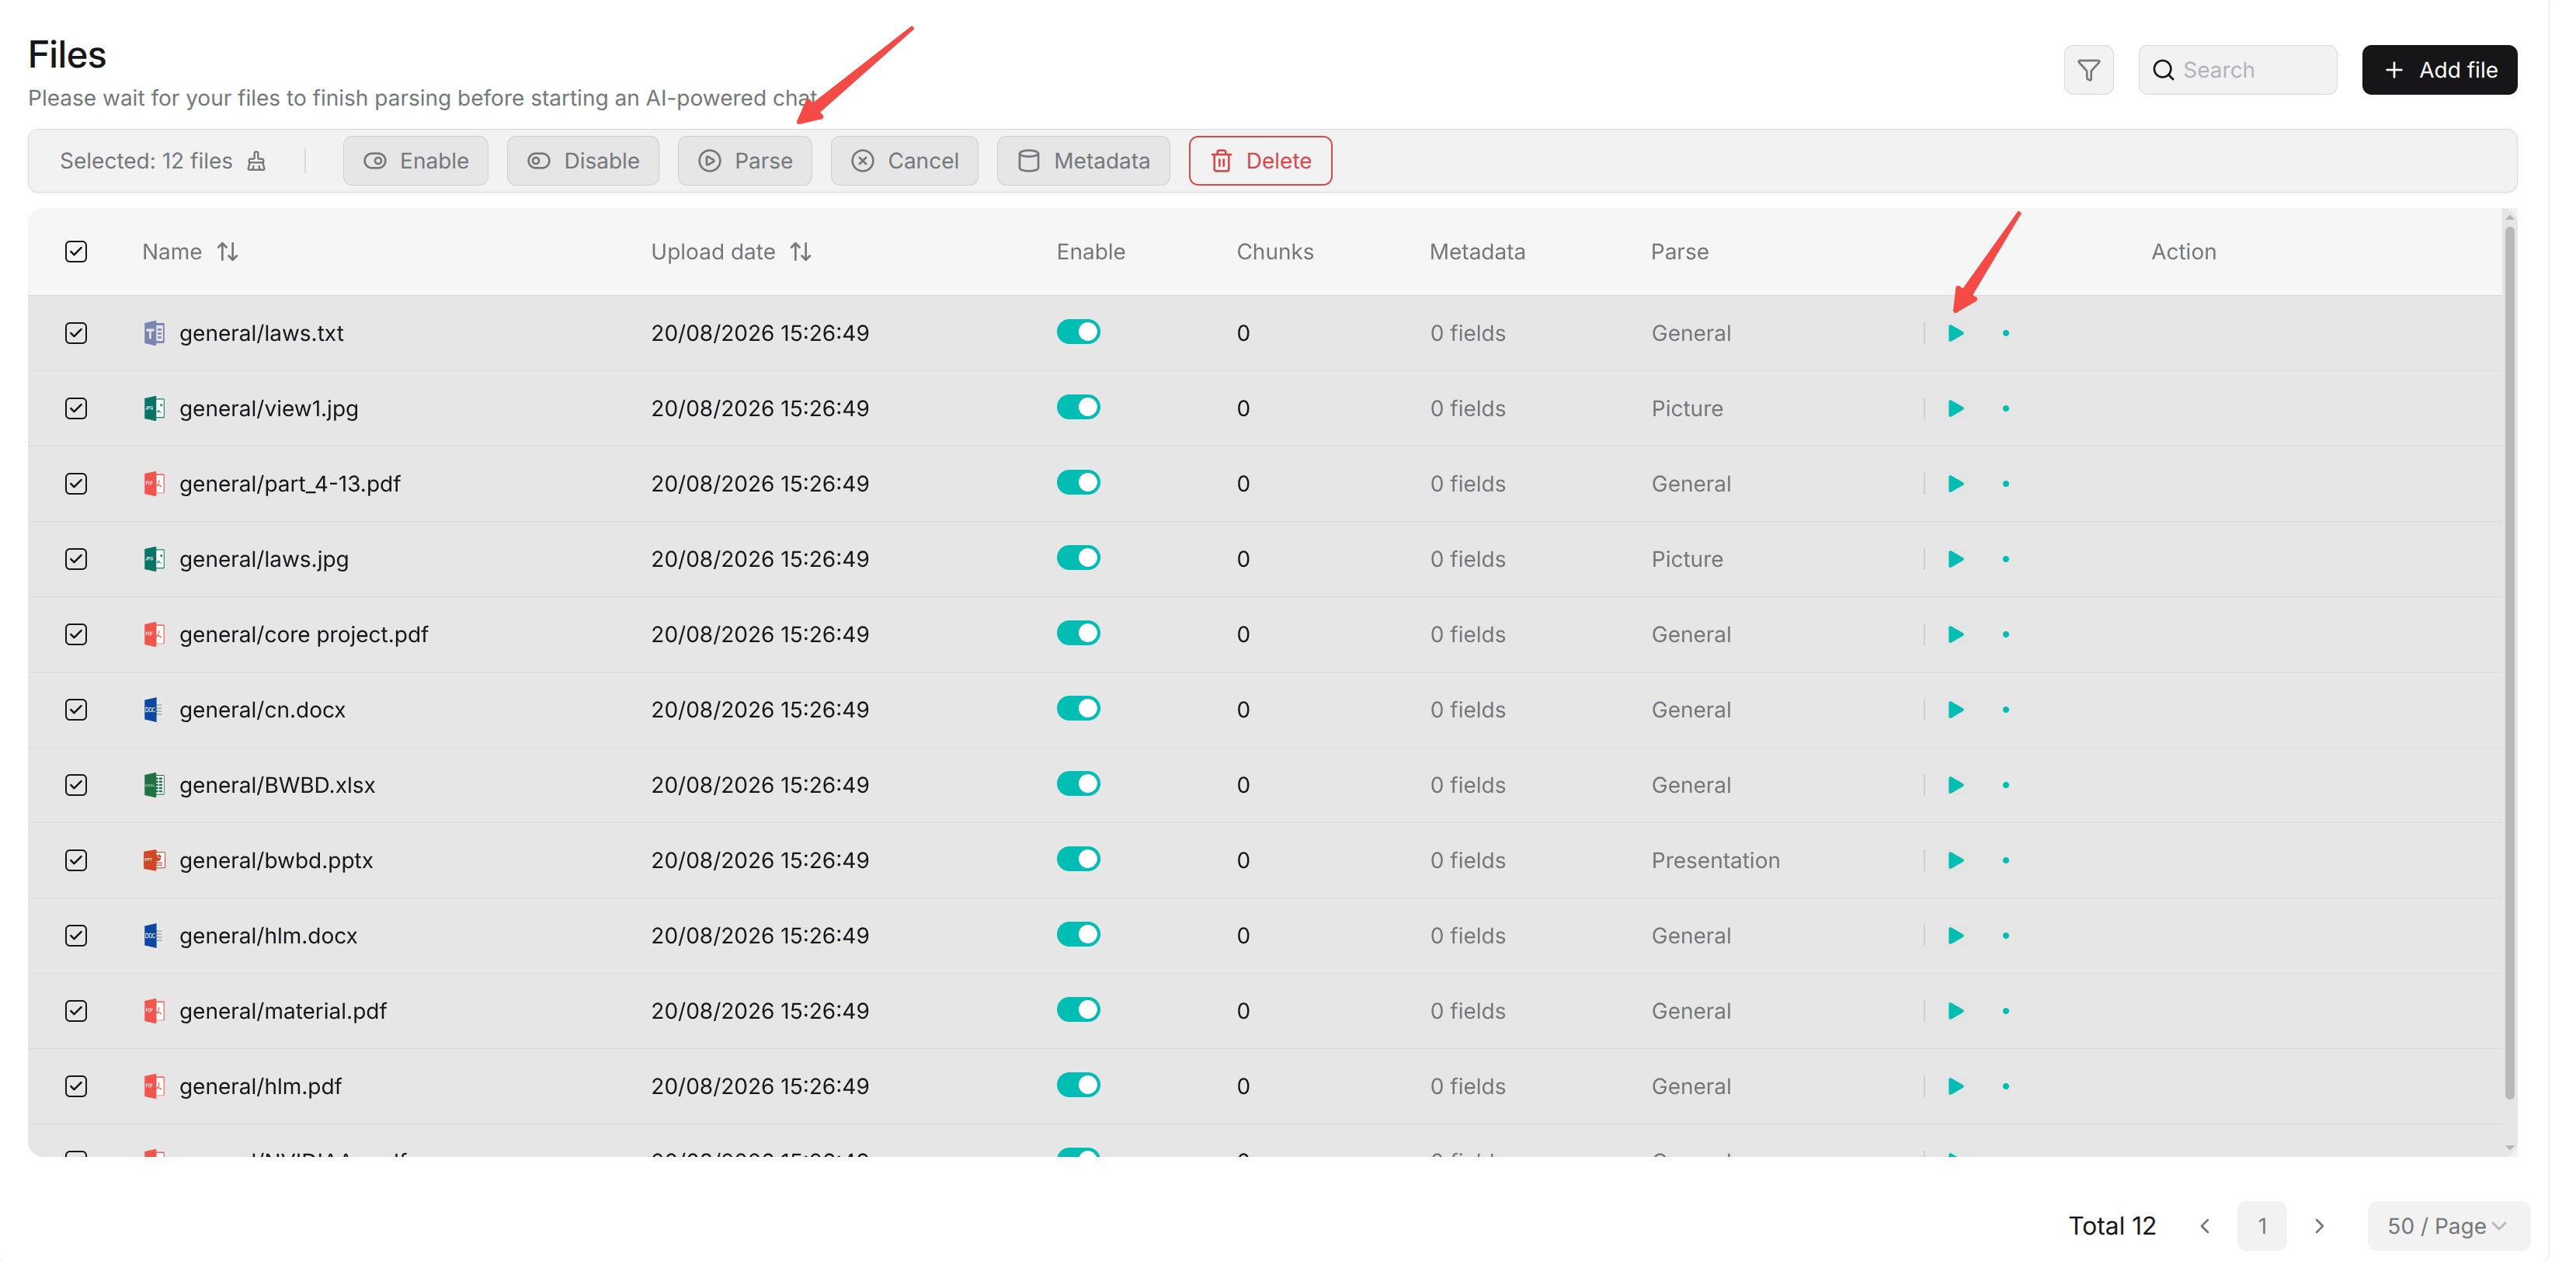This screenshot has width=2576, height=1261.
Task: Run parsing for general/laws.txt
Action: tap(1955, 333)
